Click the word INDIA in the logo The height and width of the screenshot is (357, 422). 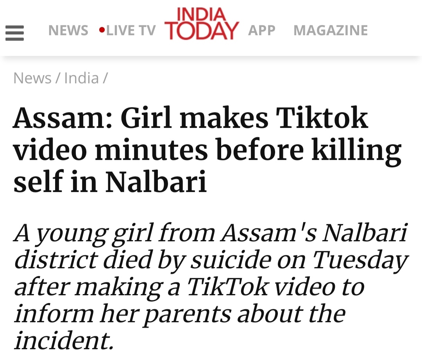202,14
